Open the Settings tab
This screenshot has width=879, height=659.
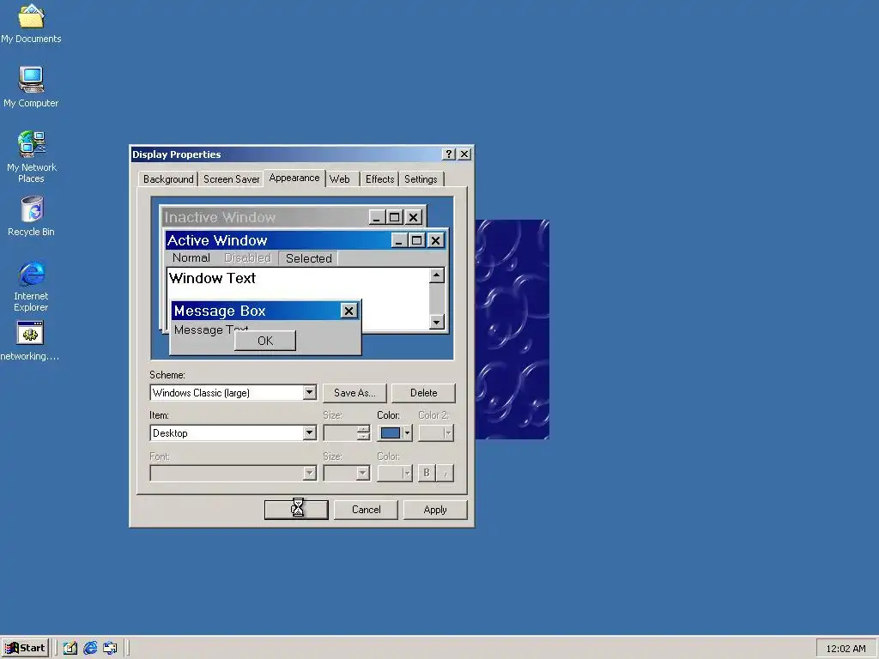pyautogui.click(x=421, y=178)
